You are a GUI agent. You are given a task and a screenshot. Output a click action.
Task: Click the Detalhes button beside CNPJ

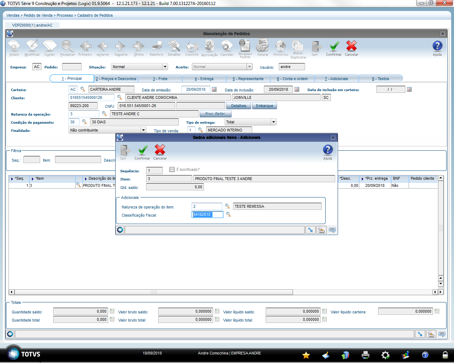coord(239,106)
